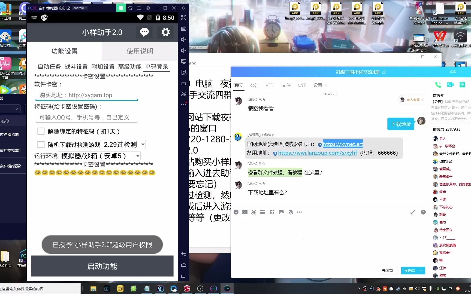Click QQ chat send image icon

click(x=282, y=212)
